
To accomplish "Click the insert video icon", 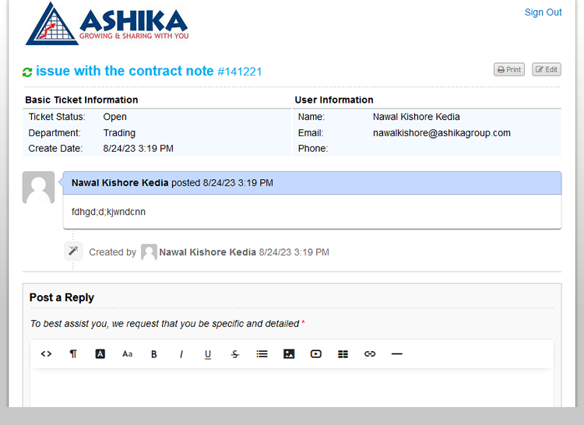I will tap(316, 354).
